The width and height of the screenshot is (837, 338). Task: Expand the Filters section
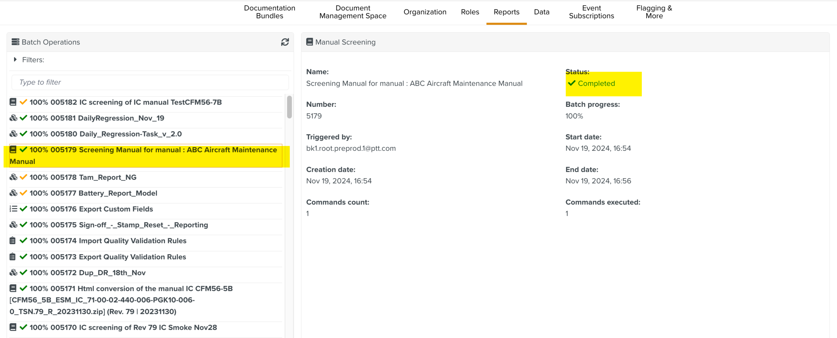[x=15, y=60]
